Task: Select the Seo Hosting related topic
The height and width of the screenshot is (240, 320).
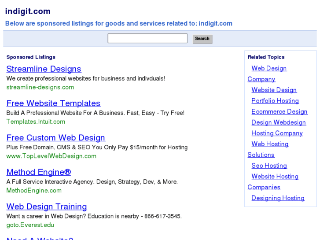Action: click(x=269, y=166)
